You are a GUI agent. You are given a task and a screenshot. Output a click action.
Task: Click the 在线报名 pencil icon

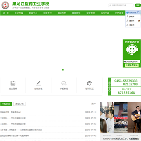(x=38, y=83)
